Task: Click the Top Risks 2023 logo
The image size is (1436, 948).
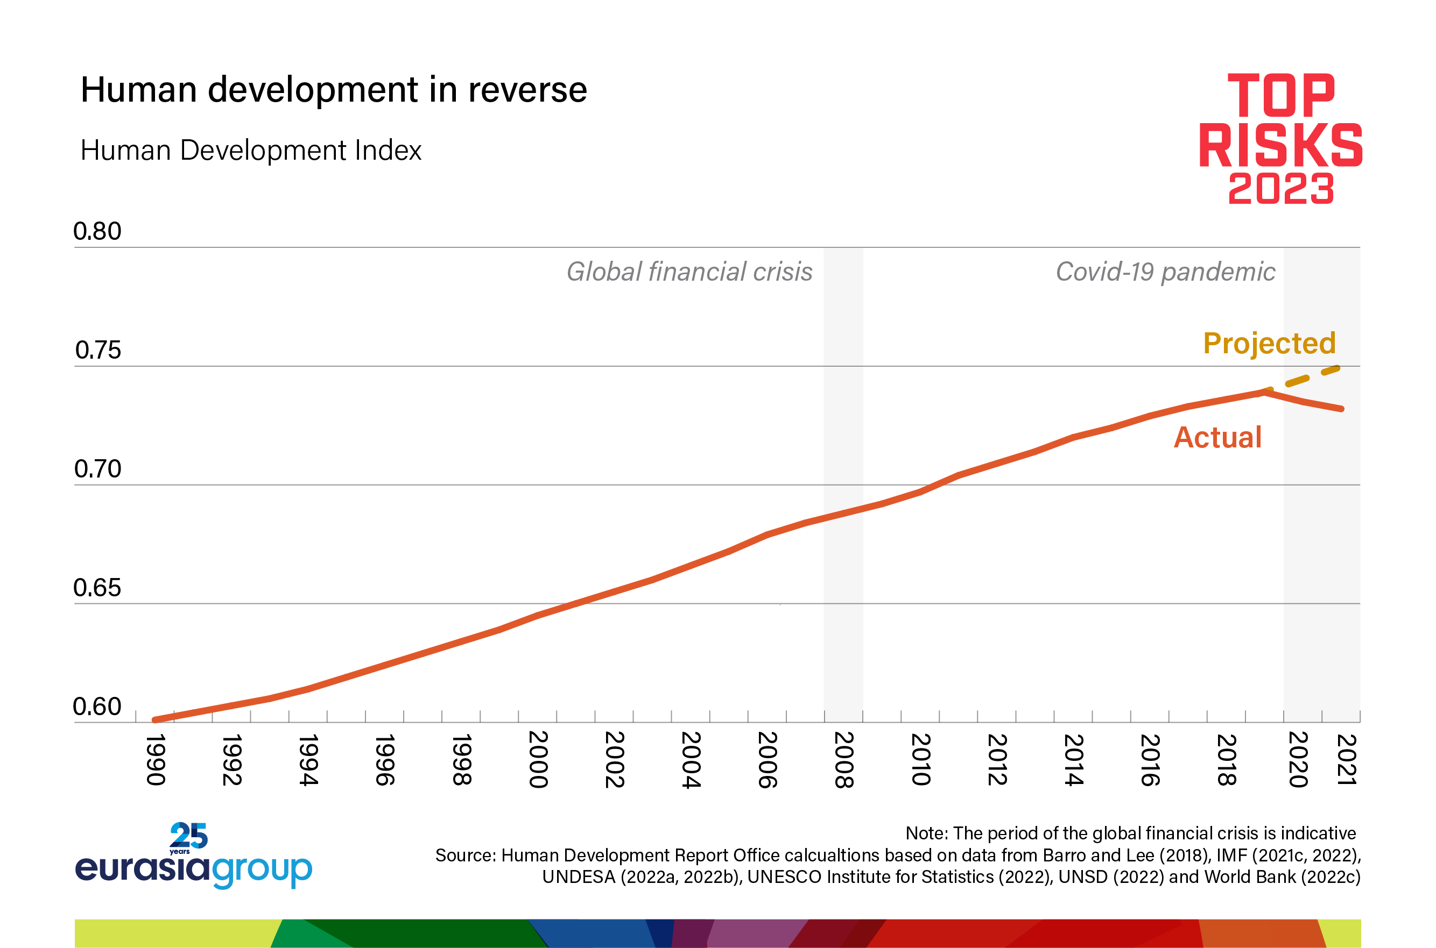Action: click(1280, 139)
